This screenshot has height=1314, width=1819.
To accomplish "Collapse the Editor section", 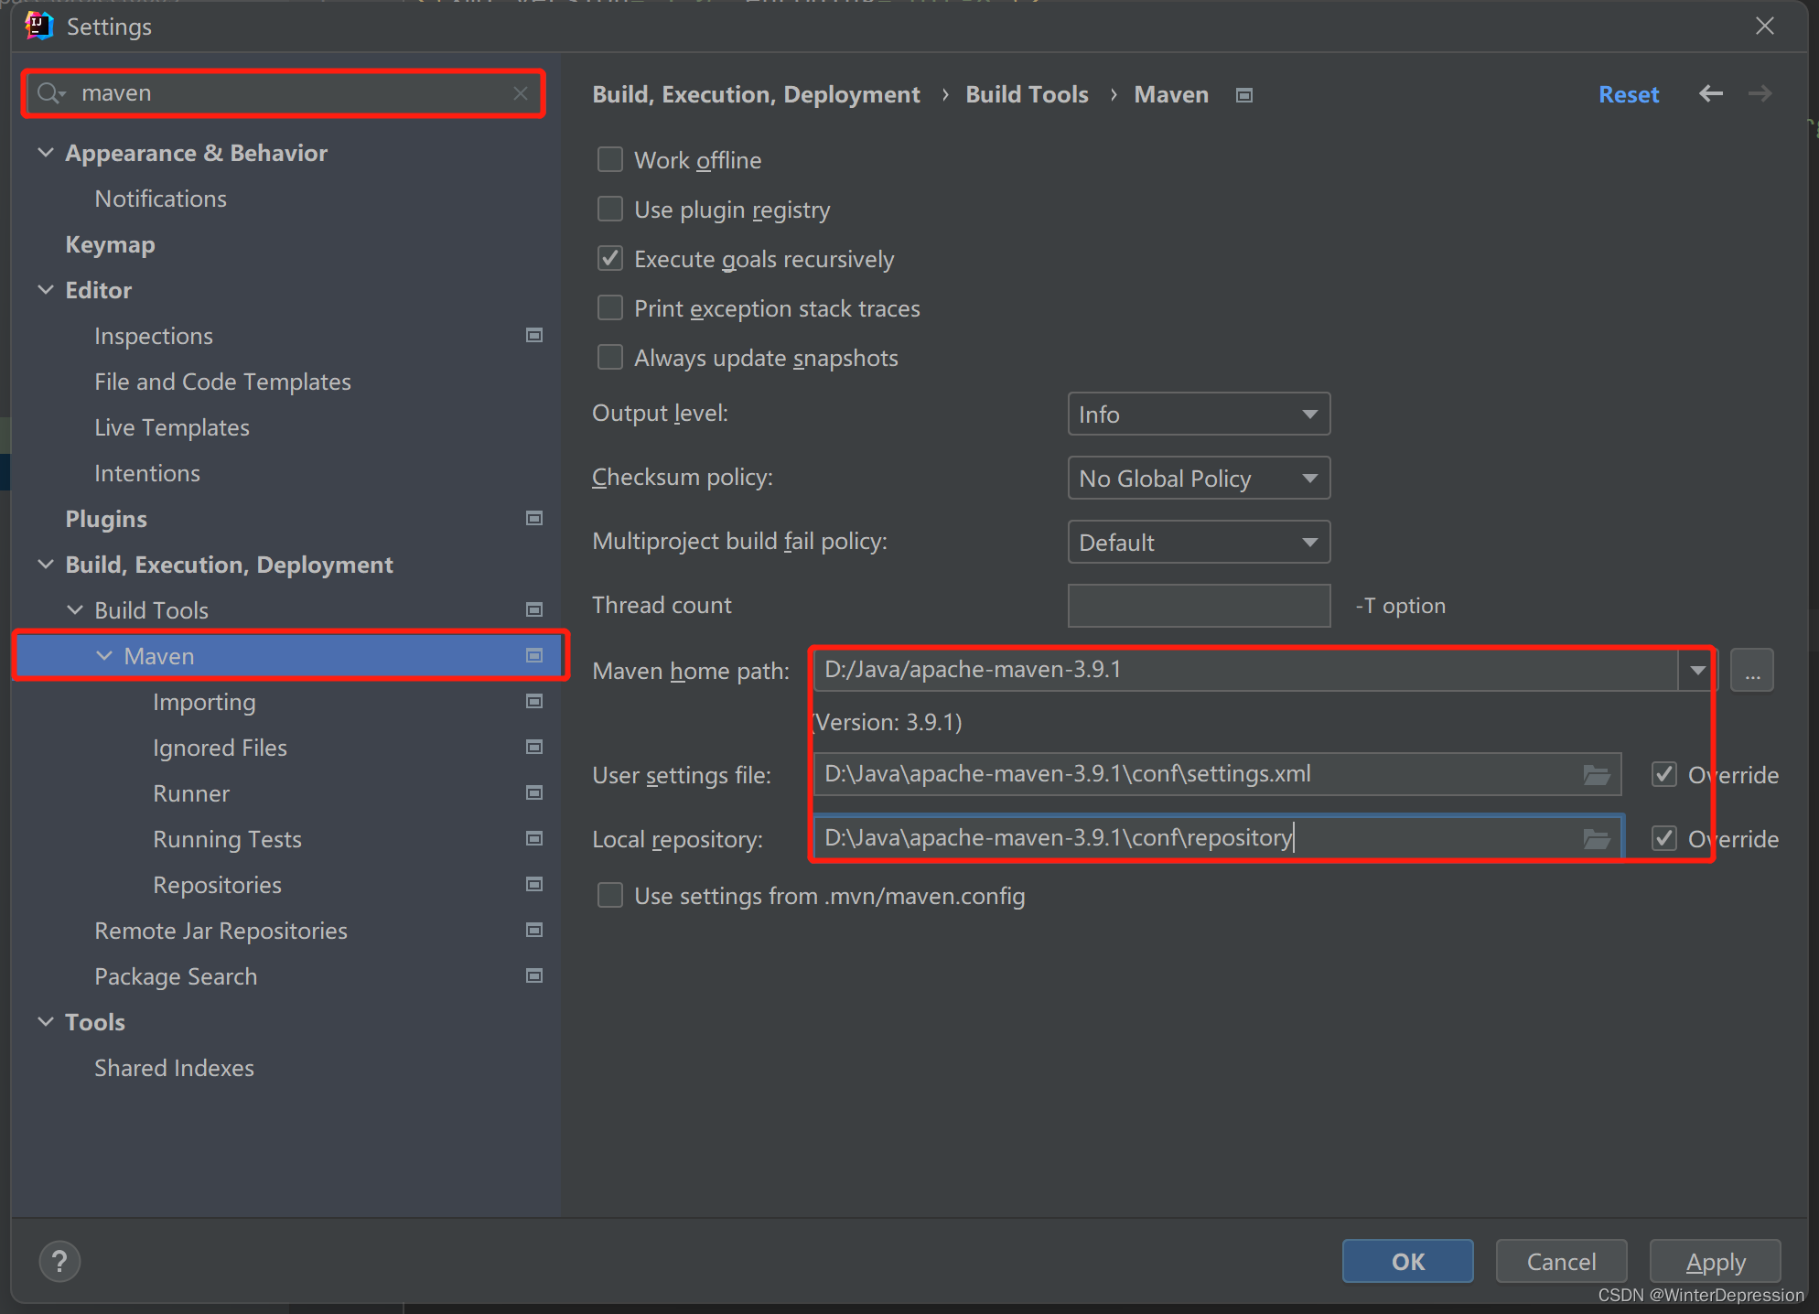I will tap(46, 290).
